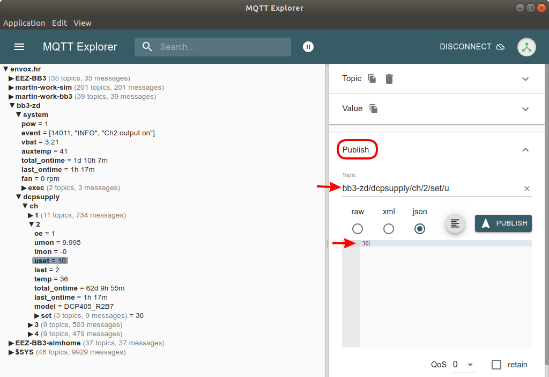Open the QoS dropdown
This screenshot has height=377, width=549.
463,365
